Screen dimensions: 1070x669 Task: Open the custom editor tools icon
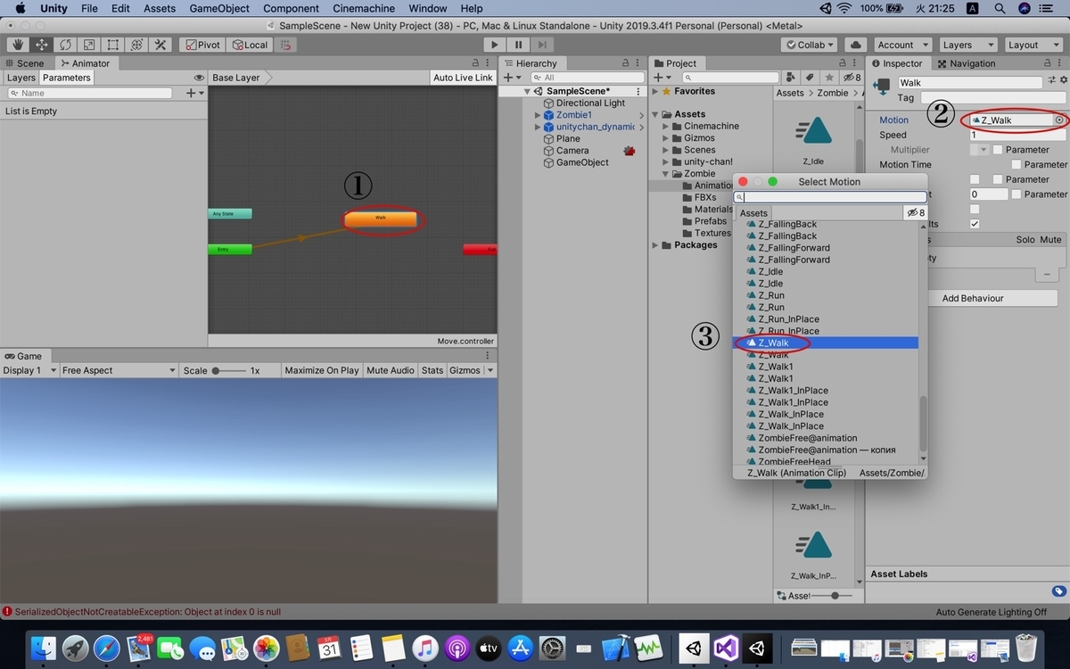coord(161,45)
